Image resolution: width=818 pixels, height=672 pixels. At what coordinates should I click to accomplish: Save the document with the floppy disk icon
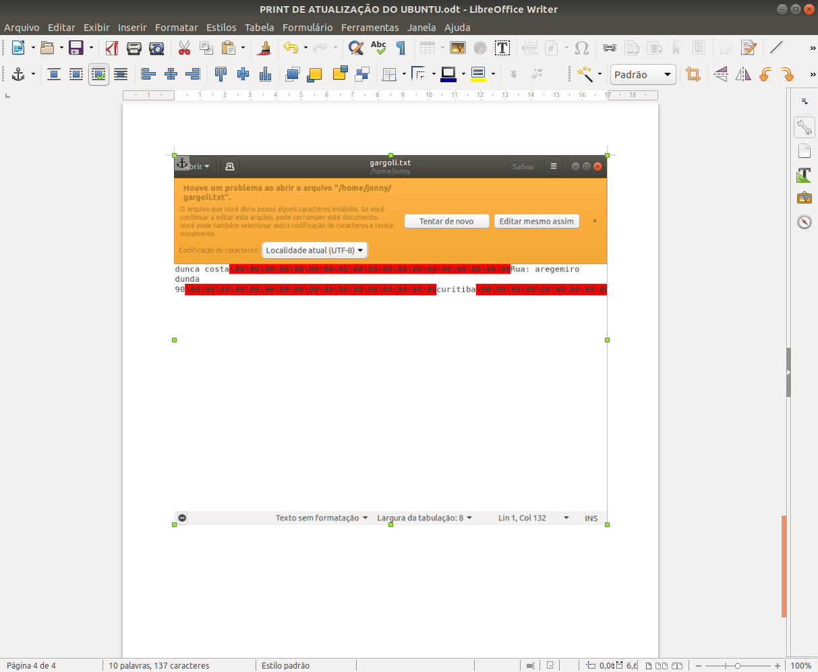click(x=76, y=48)
